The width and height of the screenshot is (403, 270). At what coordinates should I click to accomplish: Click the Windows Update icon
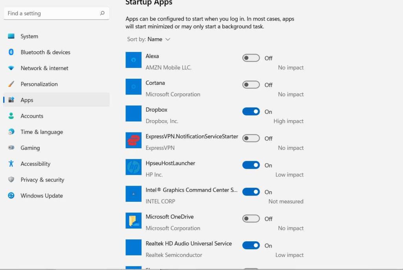tap(11, 196)
